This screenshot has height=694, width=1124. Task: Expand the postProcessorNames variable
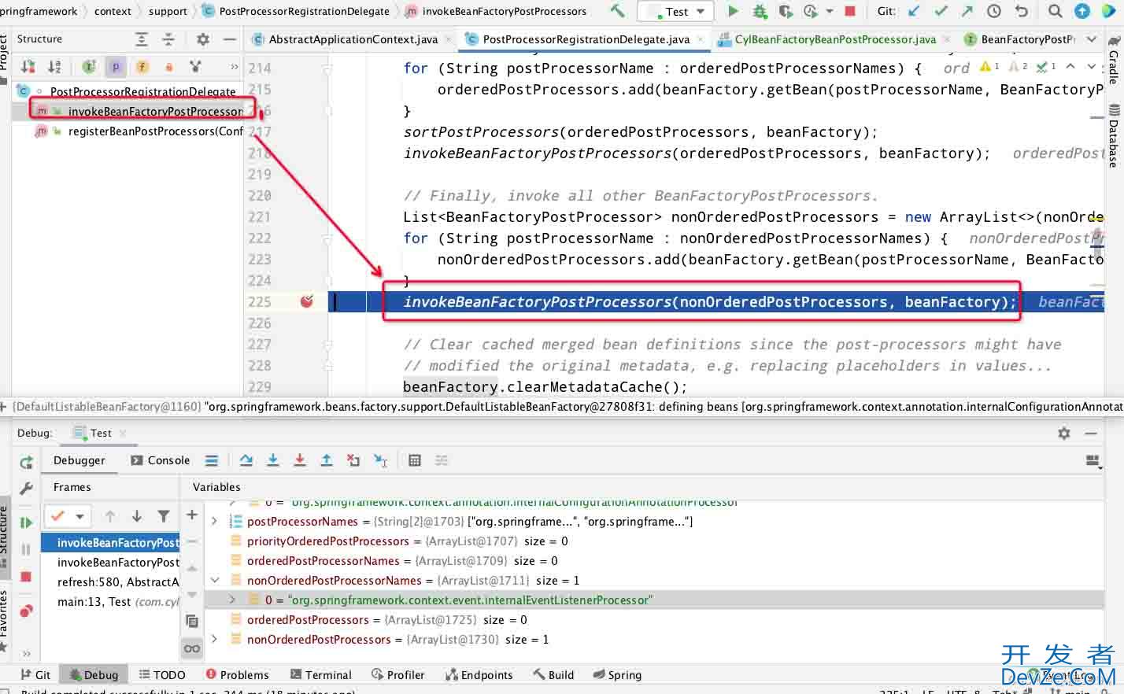[214, 521]
